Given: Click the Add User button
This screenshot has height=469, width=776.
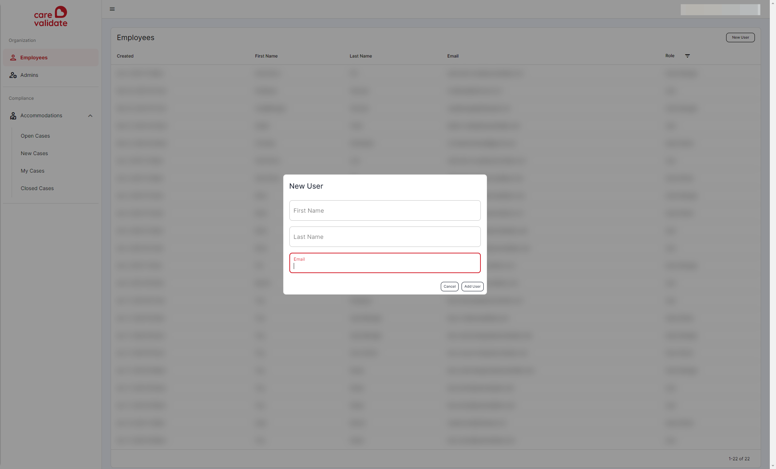Looking at the screenshot, I should (472, 287).
